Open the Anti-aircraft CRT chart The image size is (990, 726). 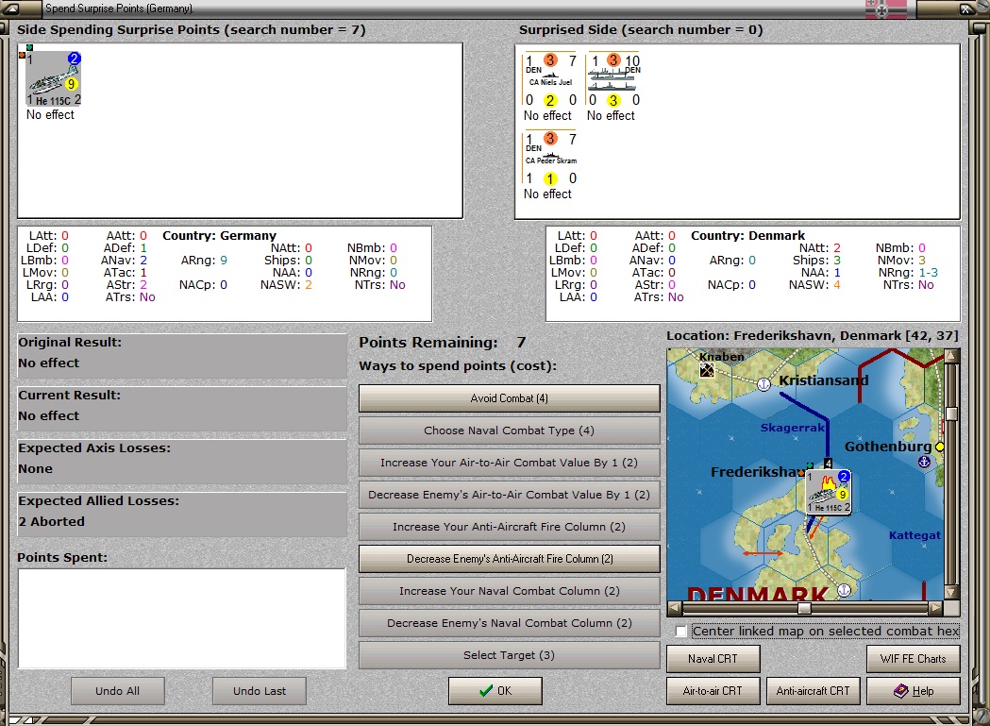tap(813, 691)
